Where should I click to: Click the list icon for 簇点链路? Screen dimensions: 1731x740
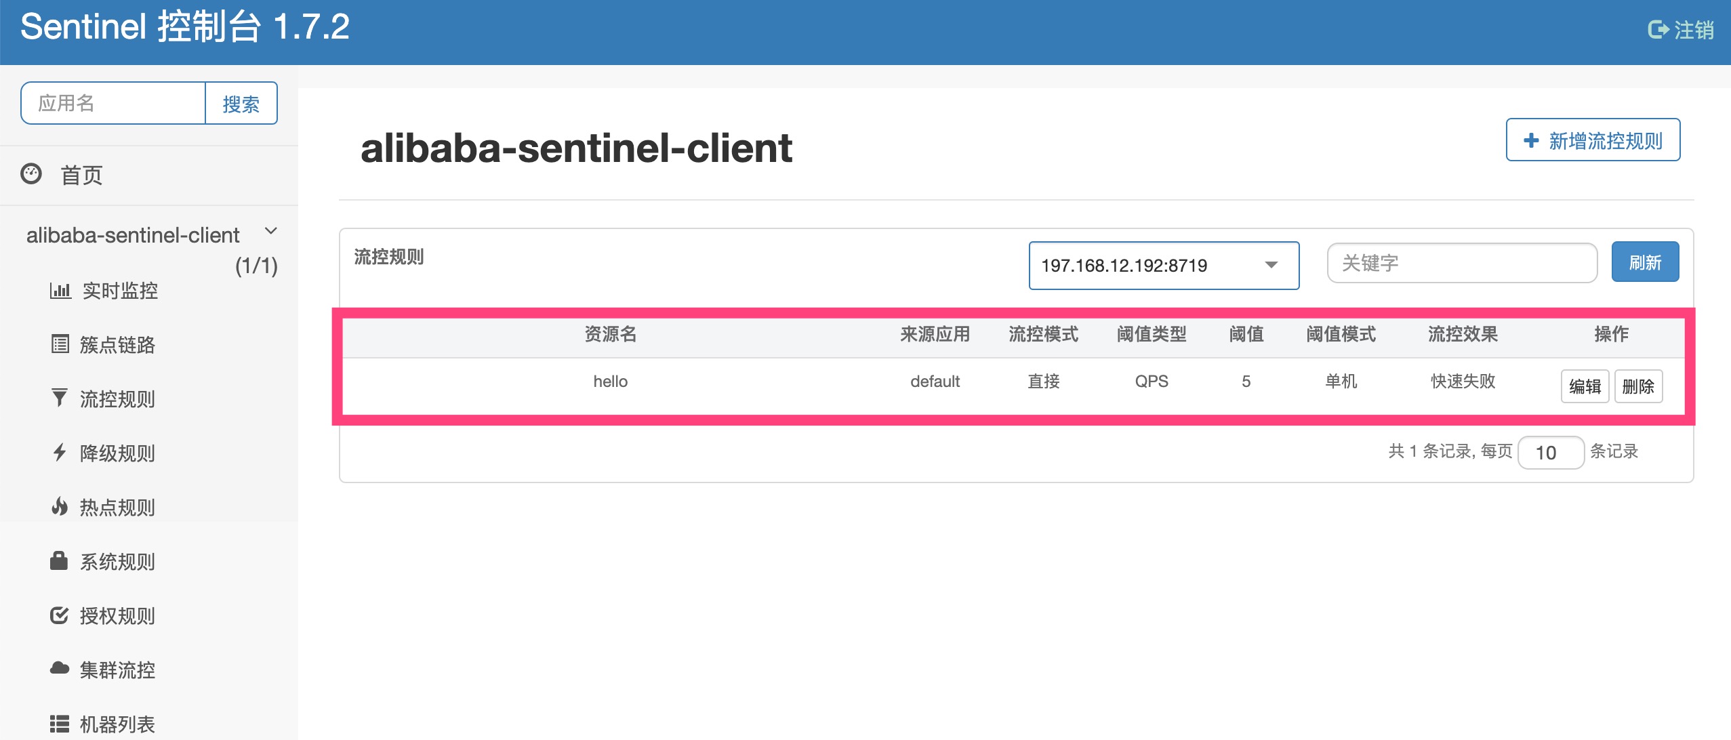pyautogui.click(x=60, y=344)
